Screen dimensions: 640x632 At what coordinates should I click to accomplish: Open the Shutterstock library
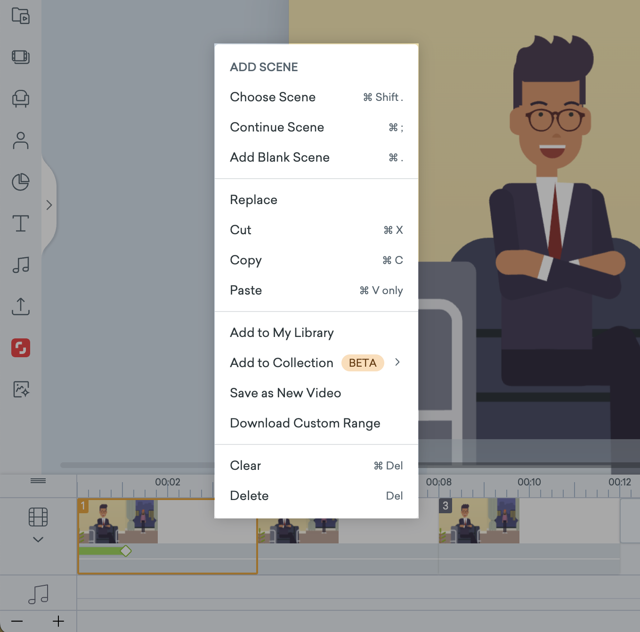click(20, 348)
